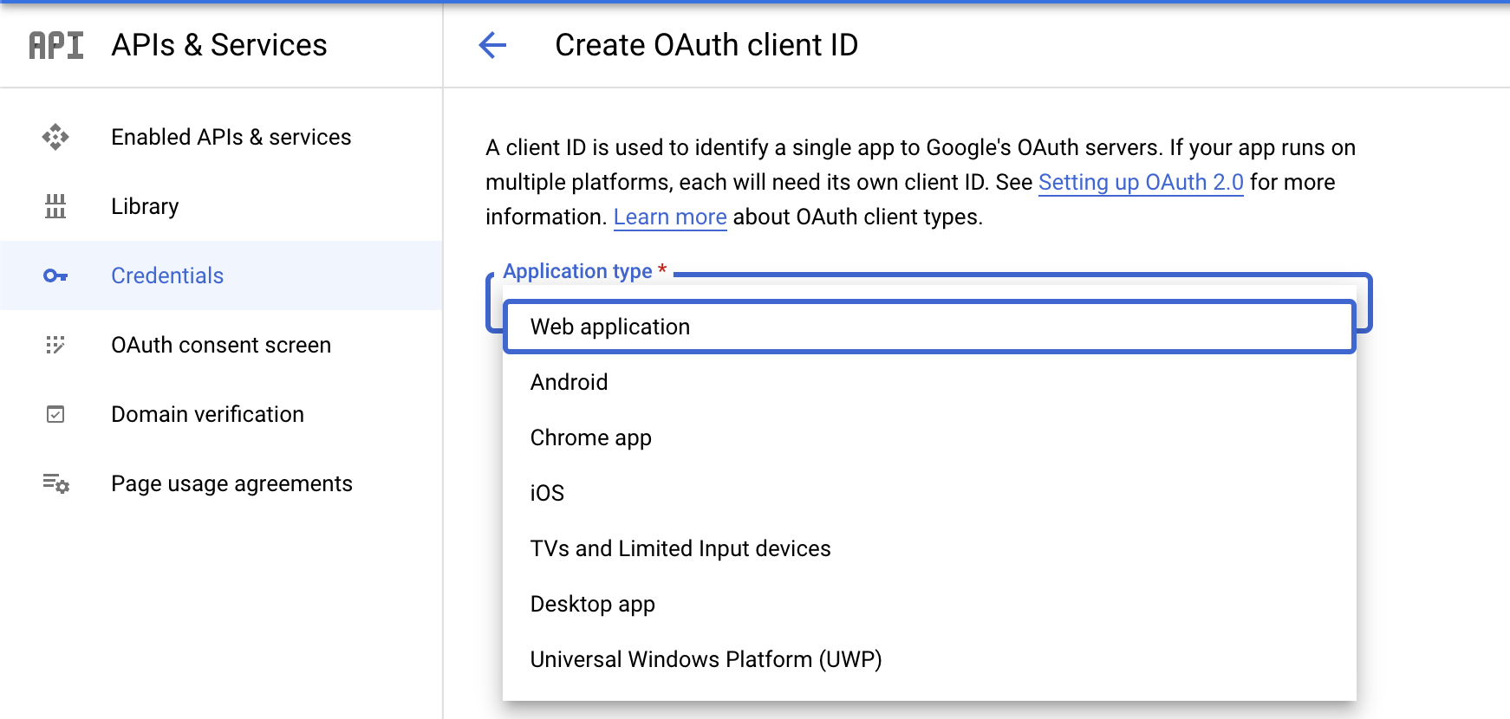
Task: Select Desktop app option
Action: click(592, 604)
